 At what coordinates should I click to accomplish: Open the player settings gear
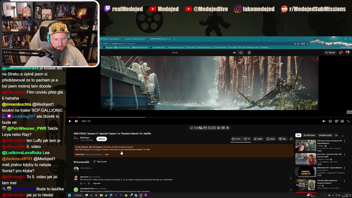[336, 121]
